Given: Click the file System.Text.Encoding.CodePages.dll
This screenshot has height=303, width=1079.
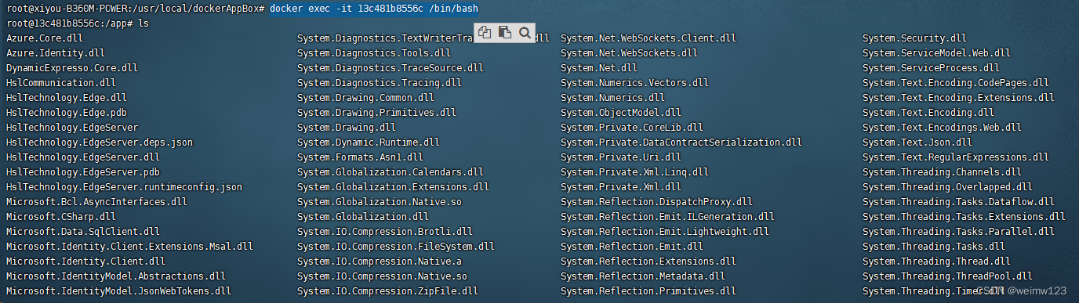Looking at the screenshot, I should (956, 82).
